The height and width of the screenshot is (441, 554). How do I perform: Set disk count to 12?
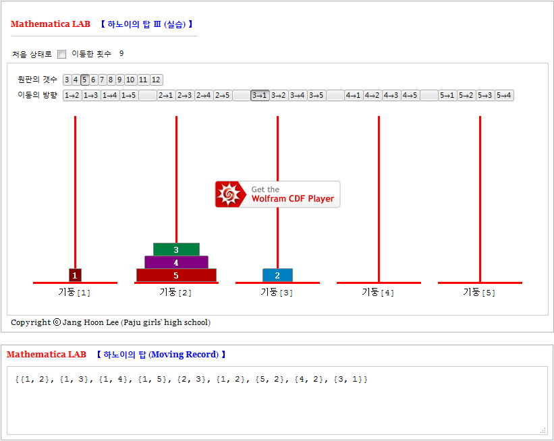tap(156, 80)
